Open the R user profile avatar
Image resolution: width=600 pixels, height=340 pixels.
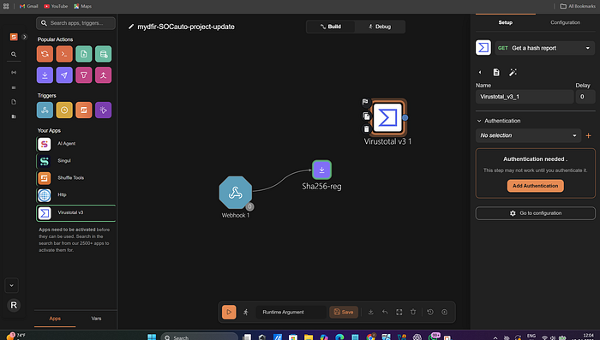(14, 305)
